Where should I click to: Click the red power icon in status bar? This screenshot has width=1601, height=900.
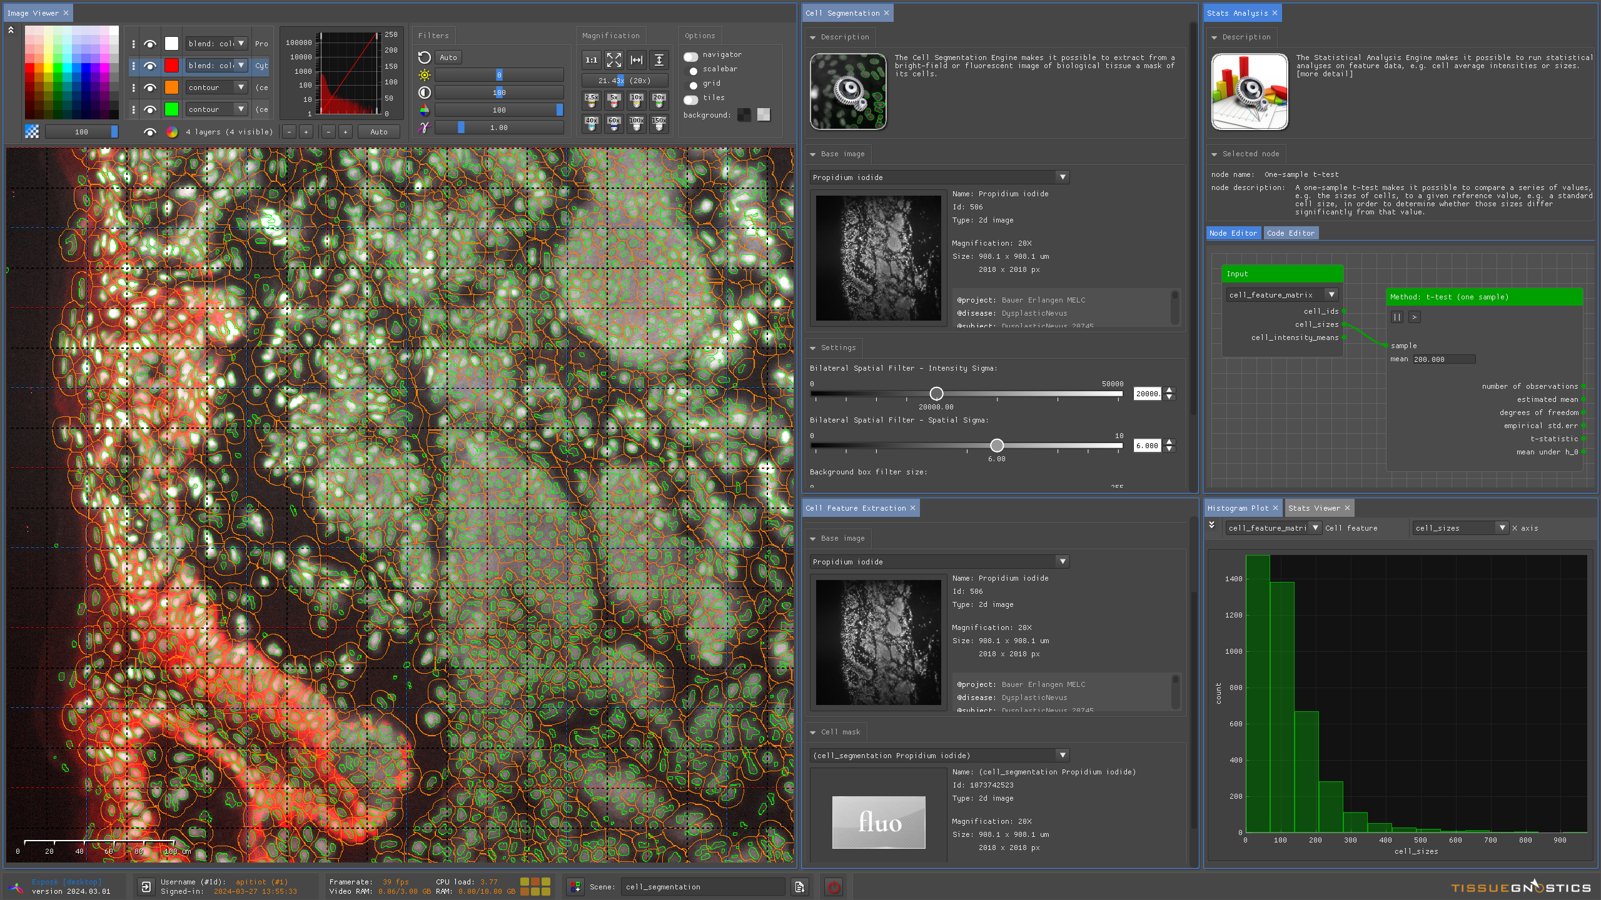(x=833, y=886)
